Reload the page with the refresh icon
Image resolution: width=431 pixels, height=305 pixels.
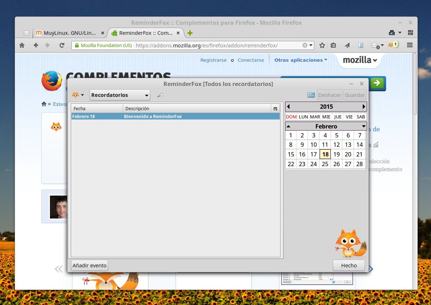coord(62,45)
